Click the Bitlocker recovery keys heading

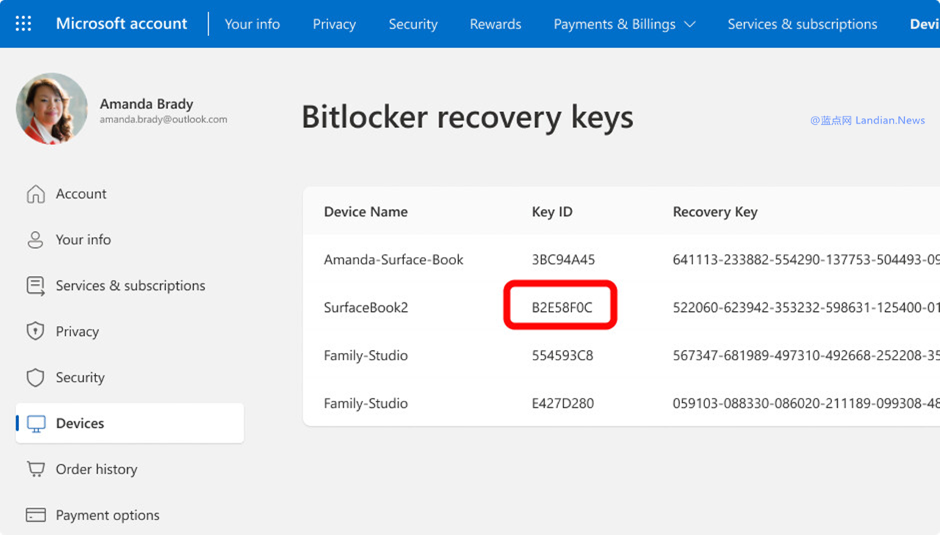coord(467,117)
